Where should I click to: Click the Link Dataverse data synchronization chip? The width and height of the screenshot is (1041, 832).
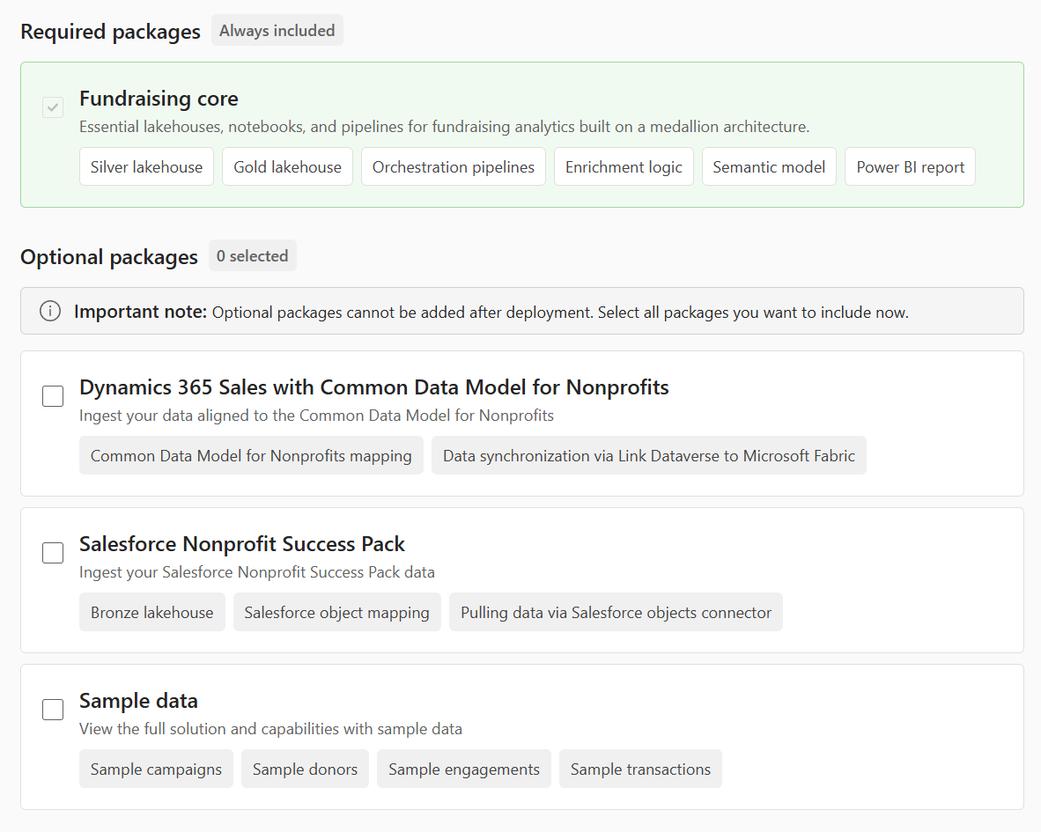pos(648,456)
